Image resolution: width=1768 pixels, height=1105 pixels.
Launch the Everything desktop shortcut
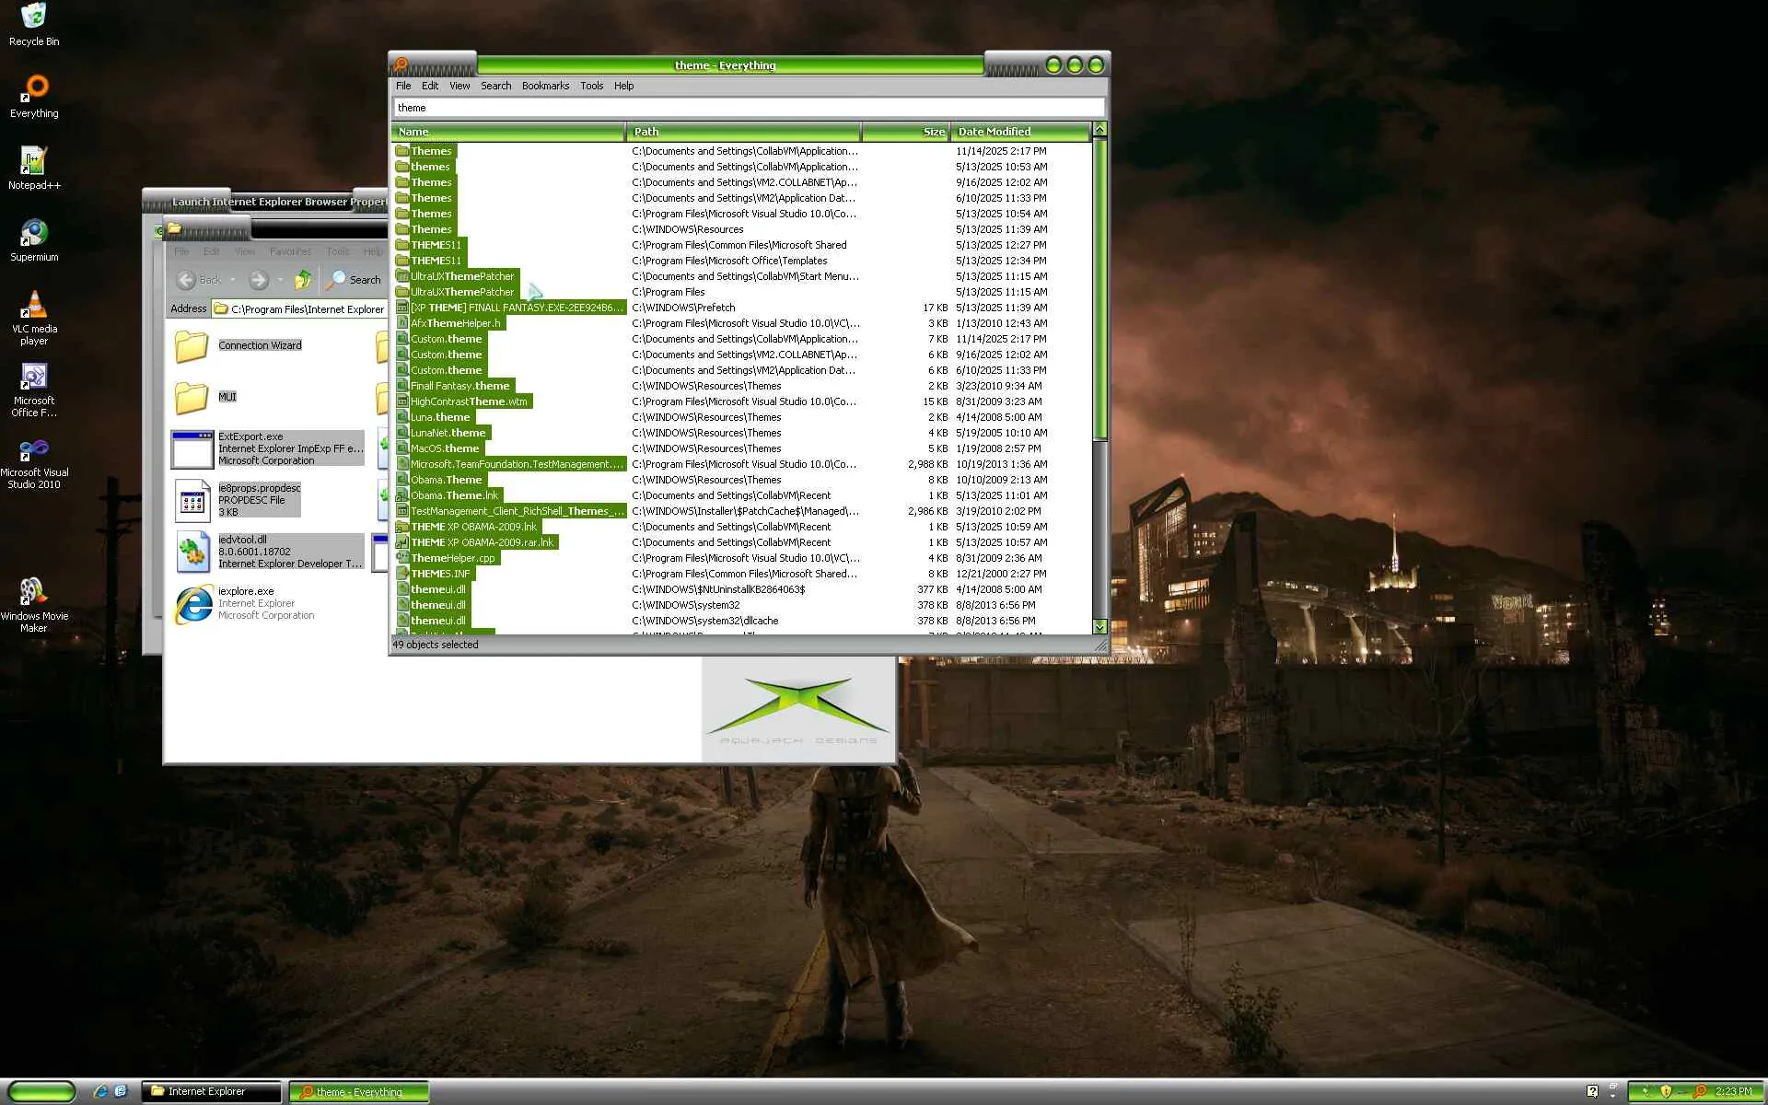(x=34, y=89)
